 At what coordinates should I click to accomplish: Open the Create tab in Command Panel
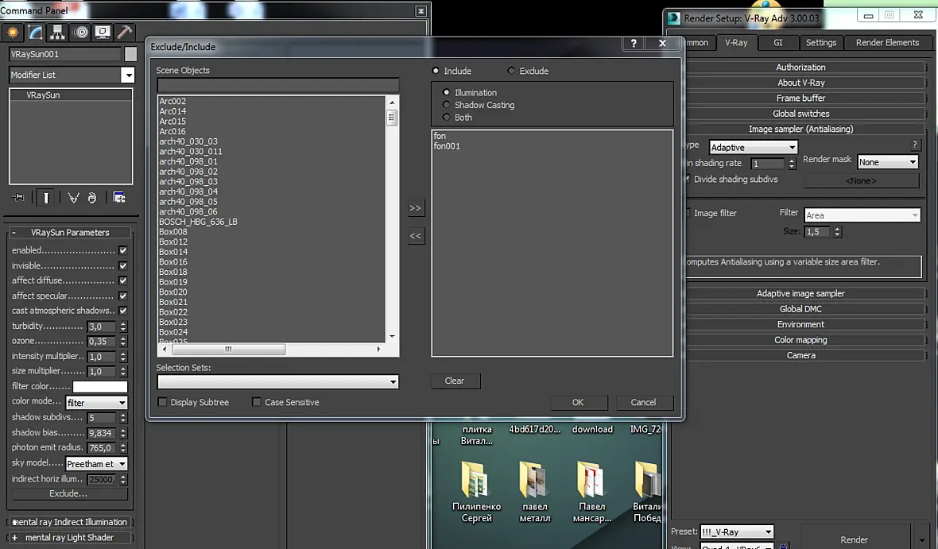tap(13, 33)
